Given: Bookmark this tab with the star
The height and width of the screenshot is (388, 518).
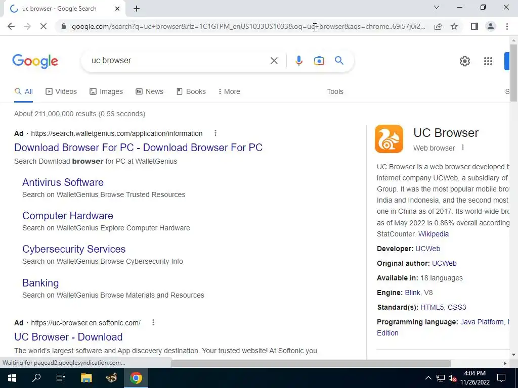Looking at the screenshot, I should click(x=454, y=26).
